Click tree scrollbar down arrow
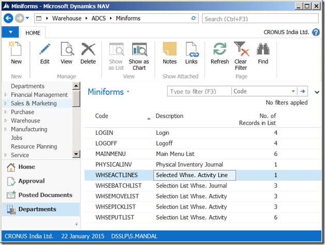325x245 pixels. click(x=76, y=154)
